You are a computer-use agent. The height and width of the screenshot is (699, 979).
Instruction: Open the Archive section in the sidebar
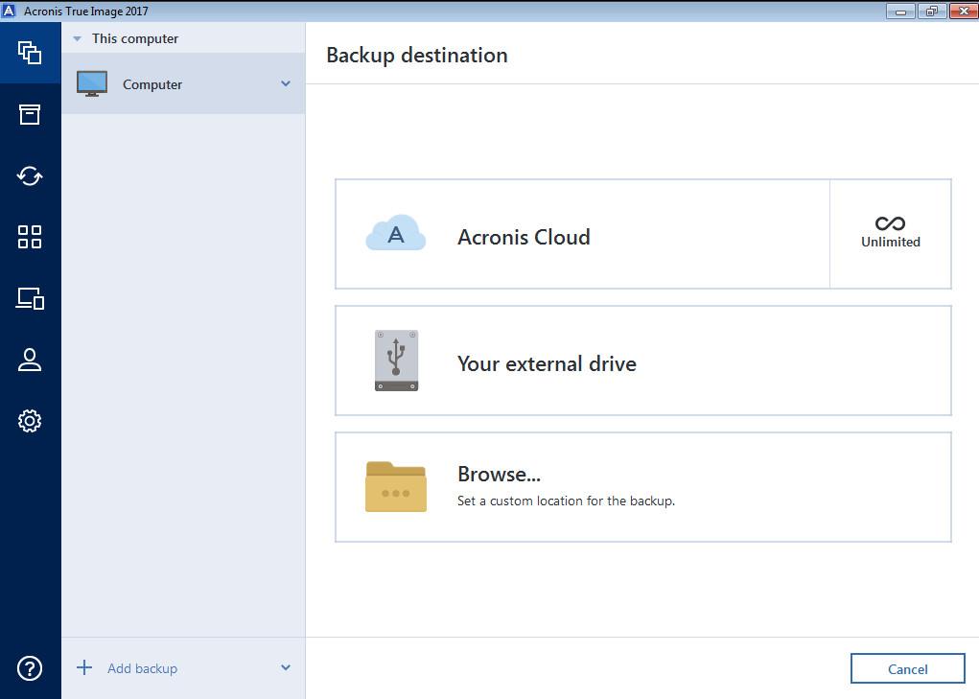tap(30, 114)
